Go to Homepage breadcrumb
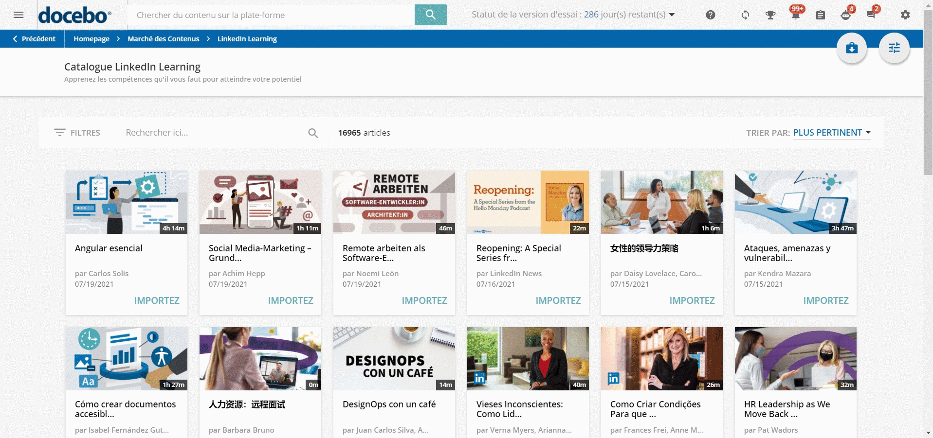Image resolution: width=933 pixels, height=438 pixels. (91, 39)
